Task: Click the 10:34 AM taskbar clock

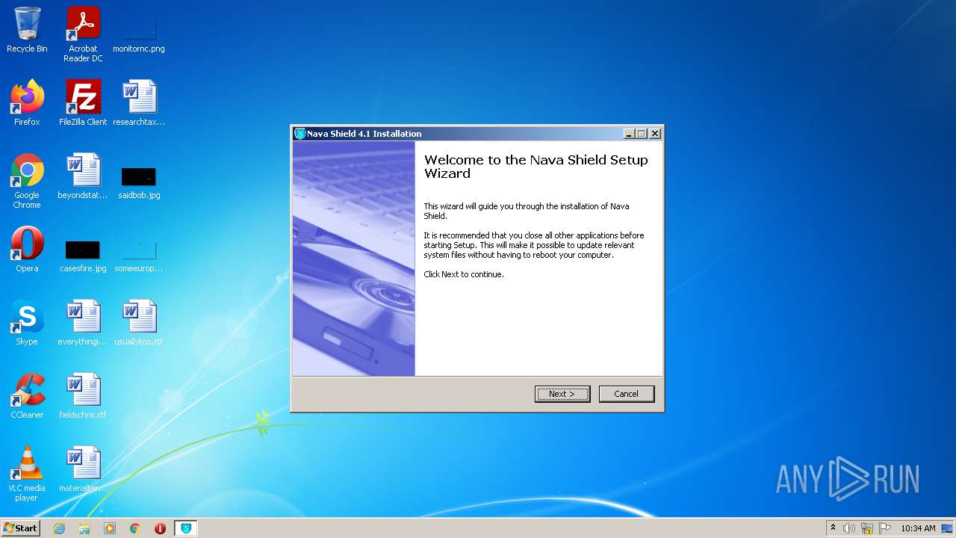Action: tap(918, 528)
